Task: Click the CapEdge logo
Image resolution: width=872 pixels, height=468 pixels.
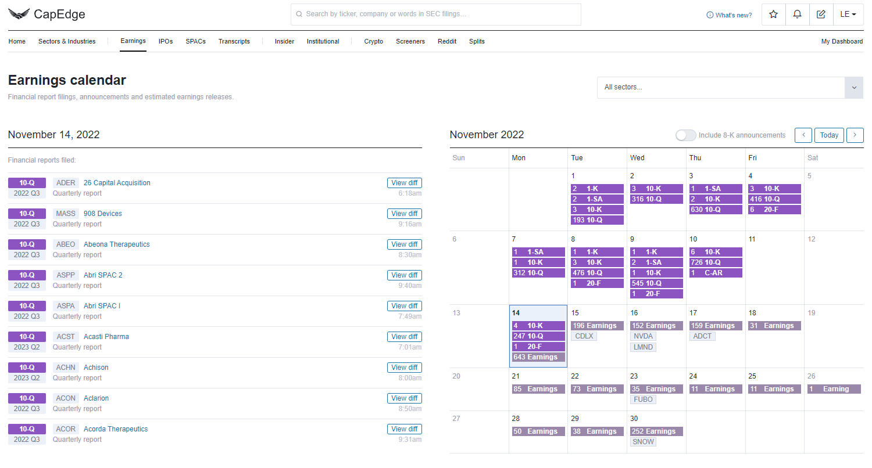Action: [x=45, y=15]
